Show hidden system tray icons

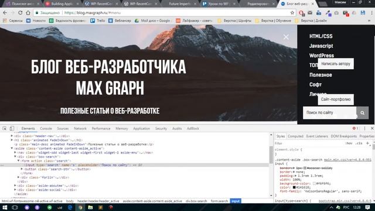click(331, 207)
